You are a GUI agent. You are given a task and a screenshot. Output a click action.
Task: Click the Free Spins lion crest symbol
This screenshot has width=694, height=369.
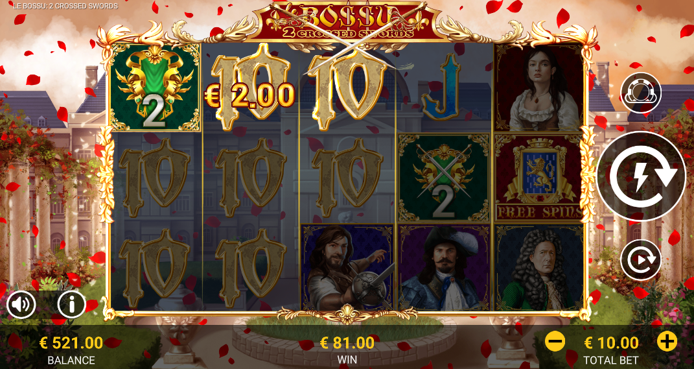pyautogui.click(x=539, y=178)
